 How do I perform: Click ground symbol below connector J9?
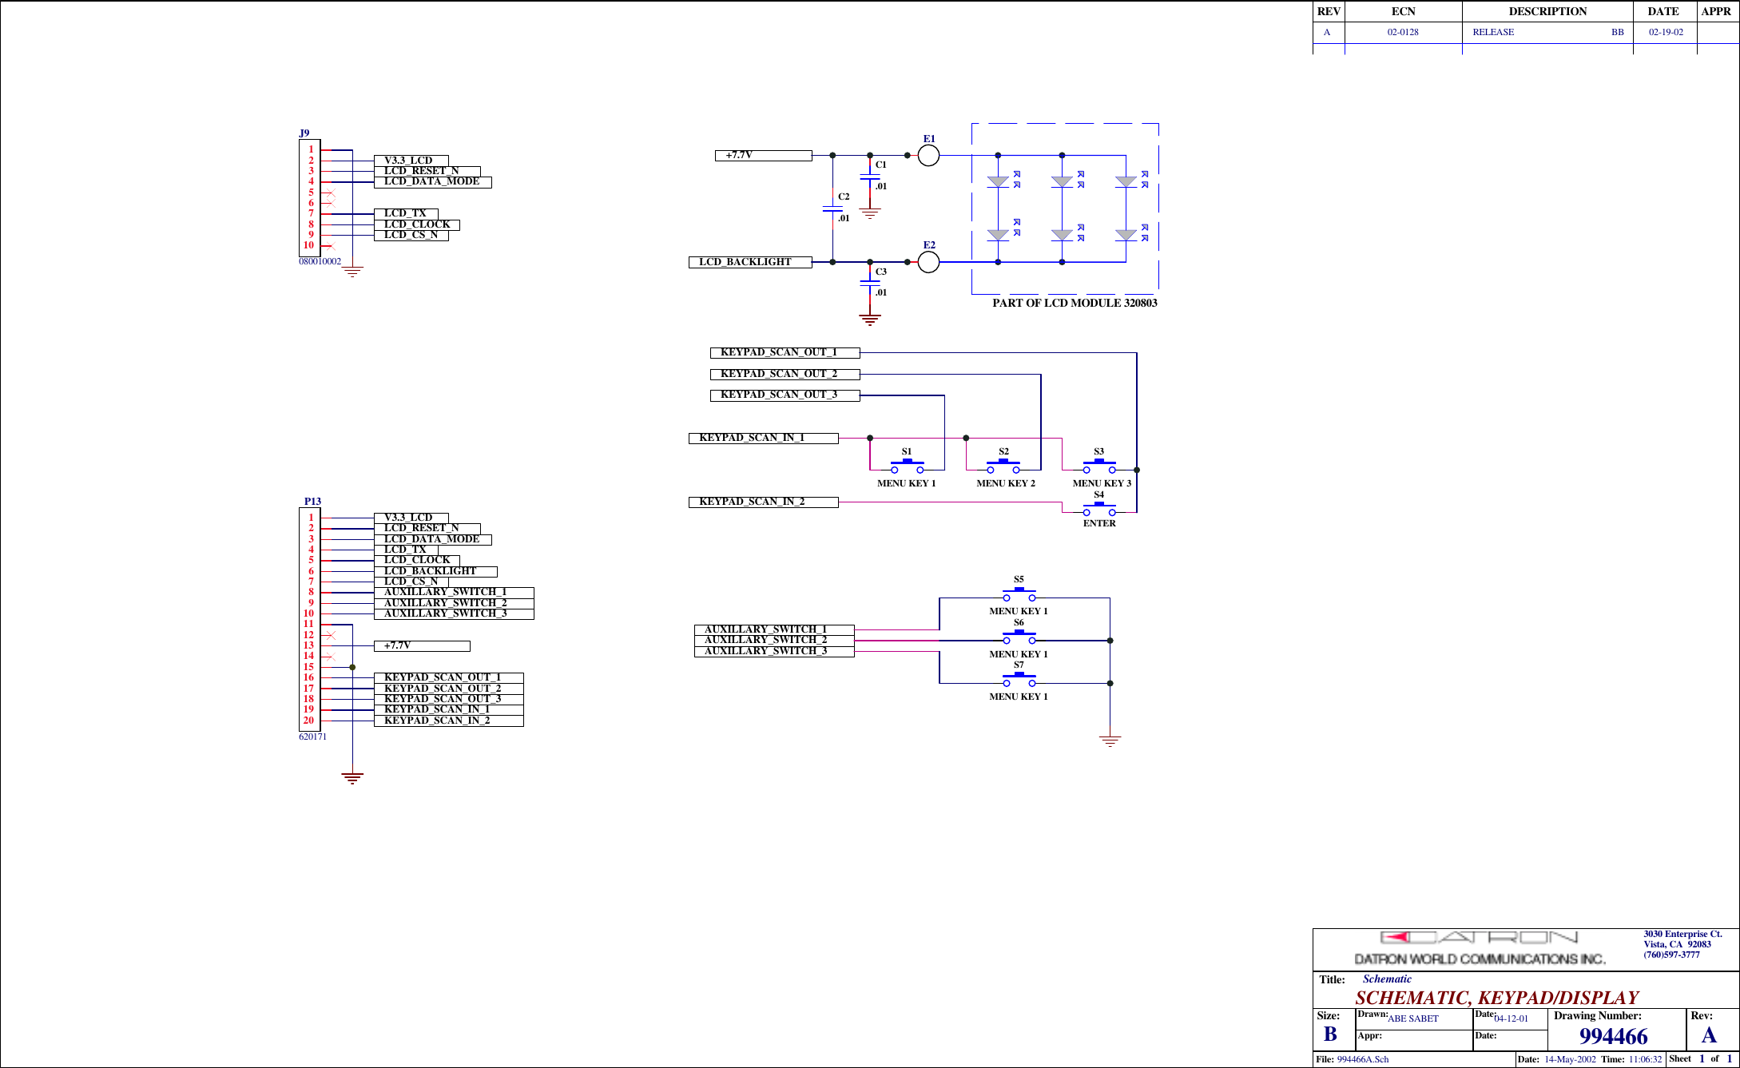coord(352,272)
